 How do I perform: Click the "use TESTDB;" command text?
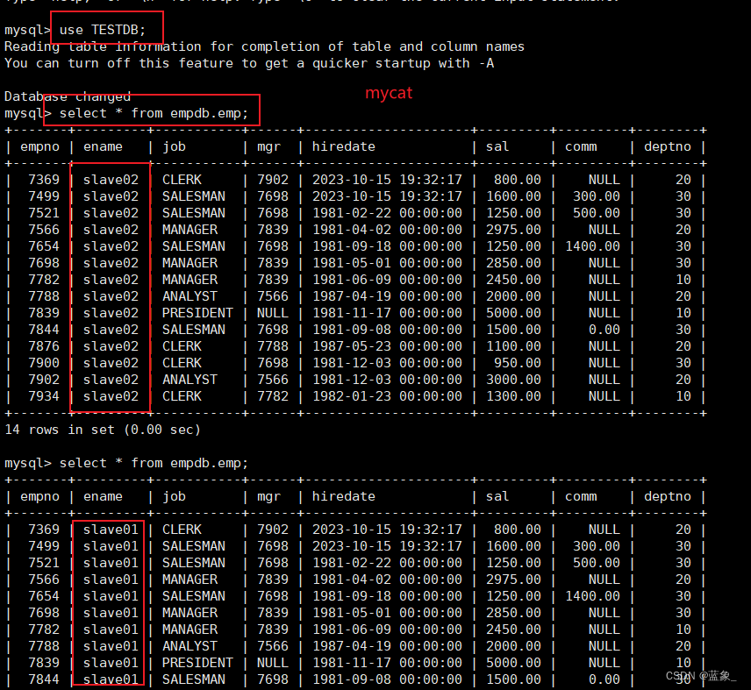coord(102,30)
